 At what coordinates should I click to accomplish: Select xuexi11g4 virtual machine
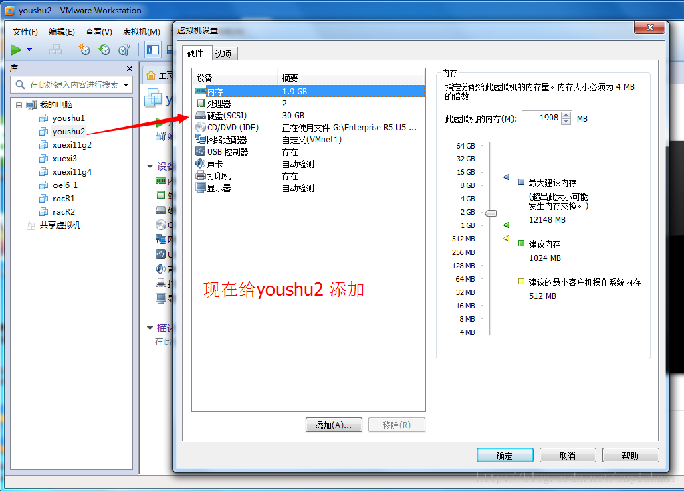(72, 172)
